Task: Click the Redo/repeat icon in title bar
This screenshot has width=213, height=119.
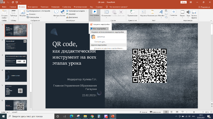Action: pyautogui.click(x=13, y=2)
